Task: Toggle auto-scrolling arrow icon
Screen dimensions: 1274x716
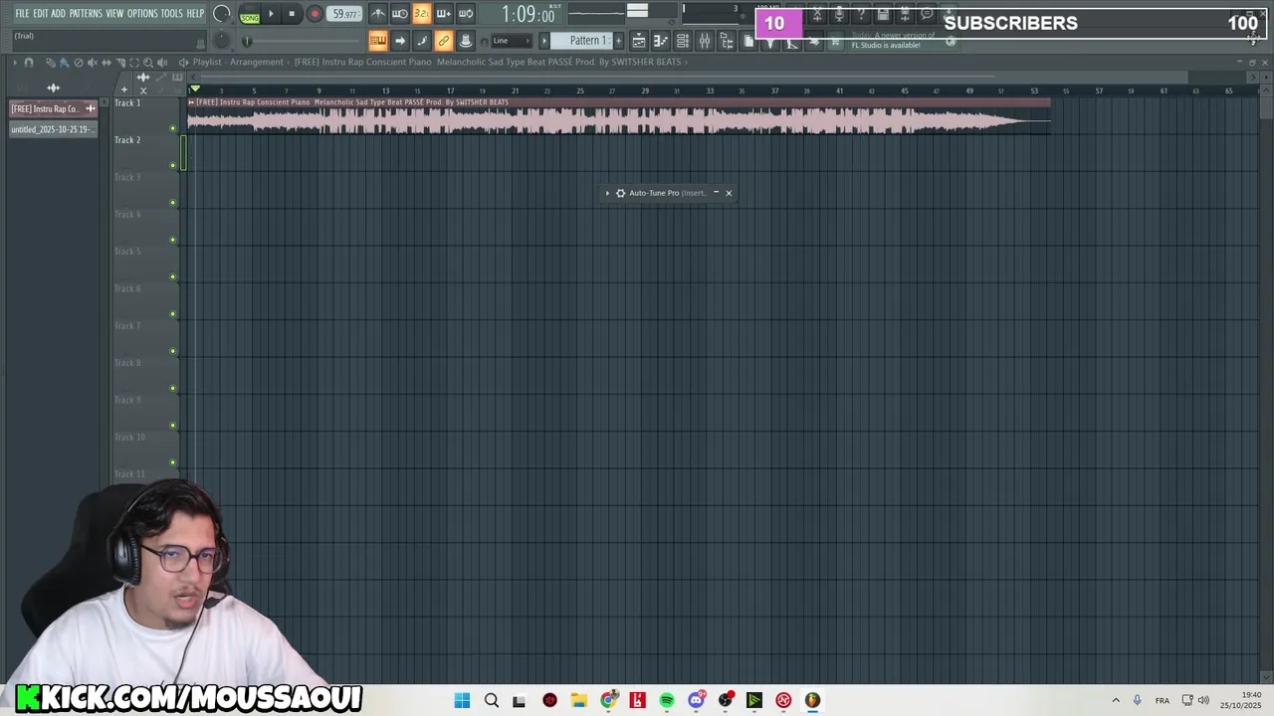Action: pyautogui.click(x=400, y=41)
